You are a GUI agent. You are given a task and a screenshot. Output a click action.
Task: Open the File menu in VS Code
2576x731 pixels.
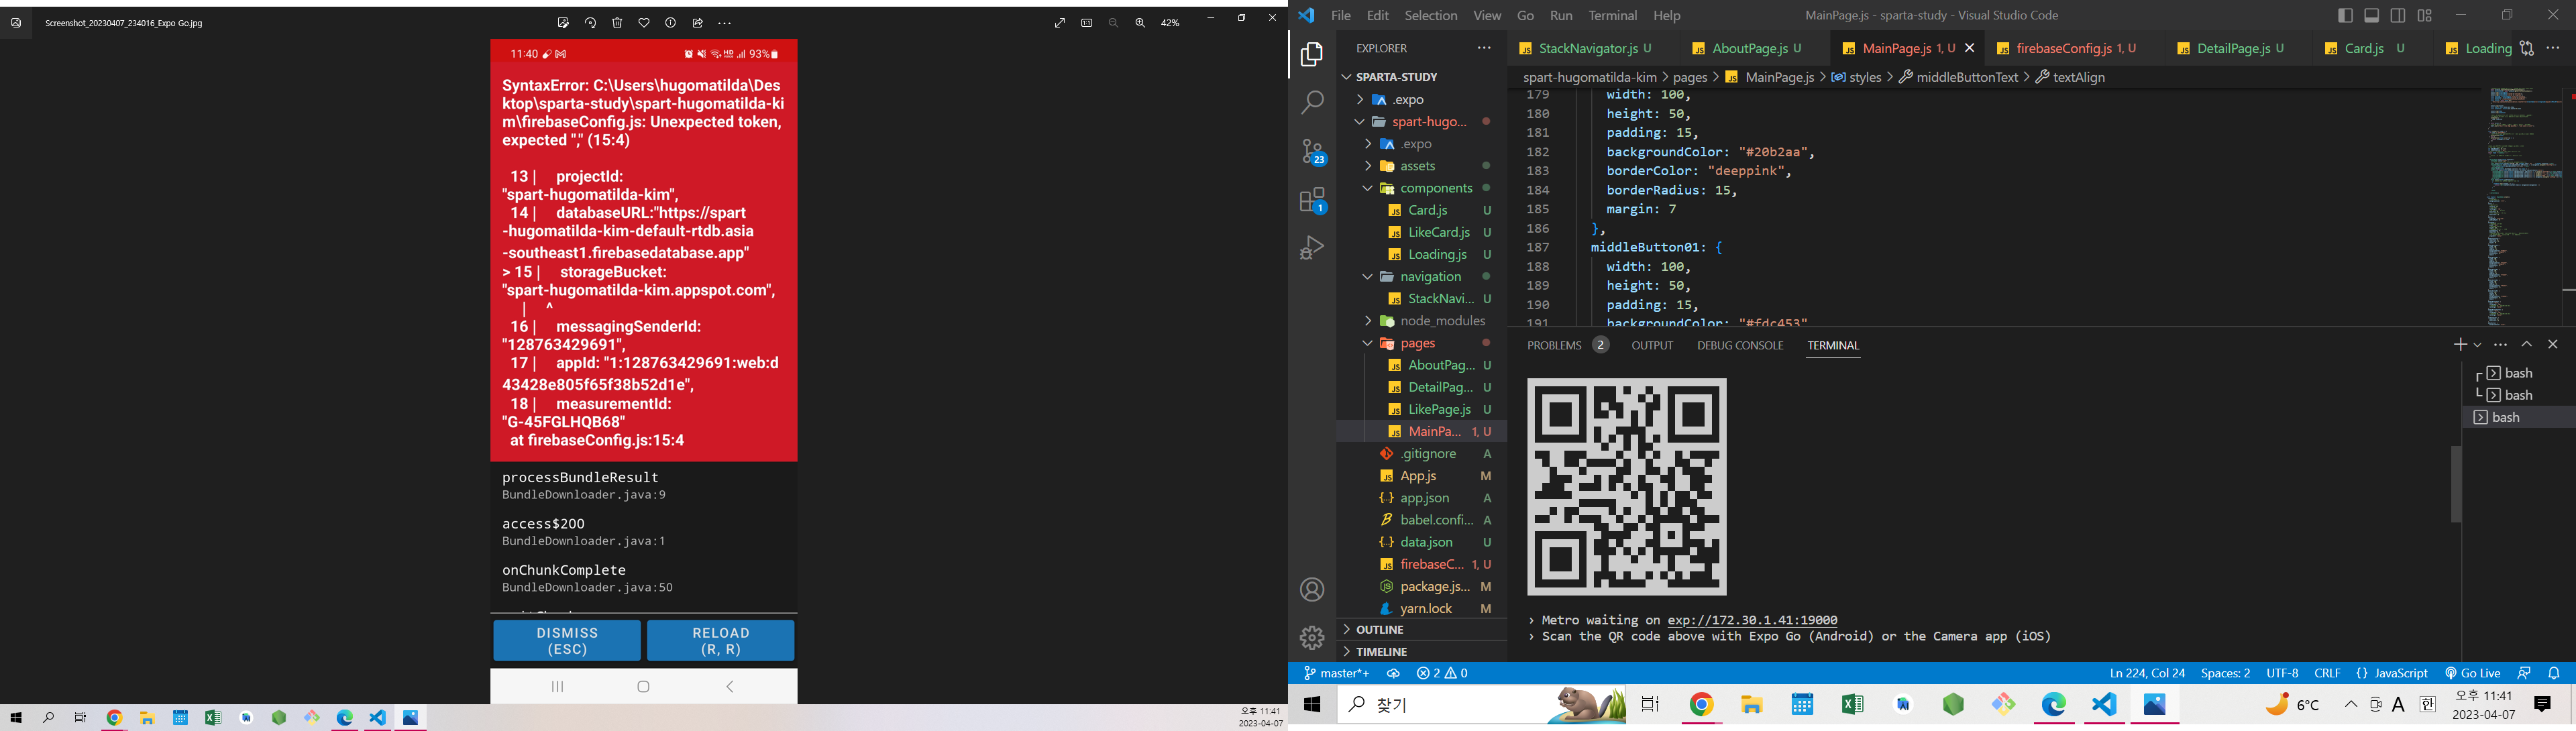pyautogui.click(x=1341, y=15)
